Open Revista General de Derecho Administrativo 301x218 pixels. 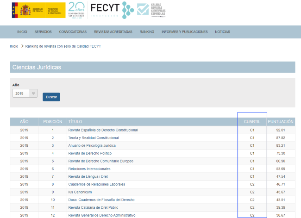click(x=102, y=215)
